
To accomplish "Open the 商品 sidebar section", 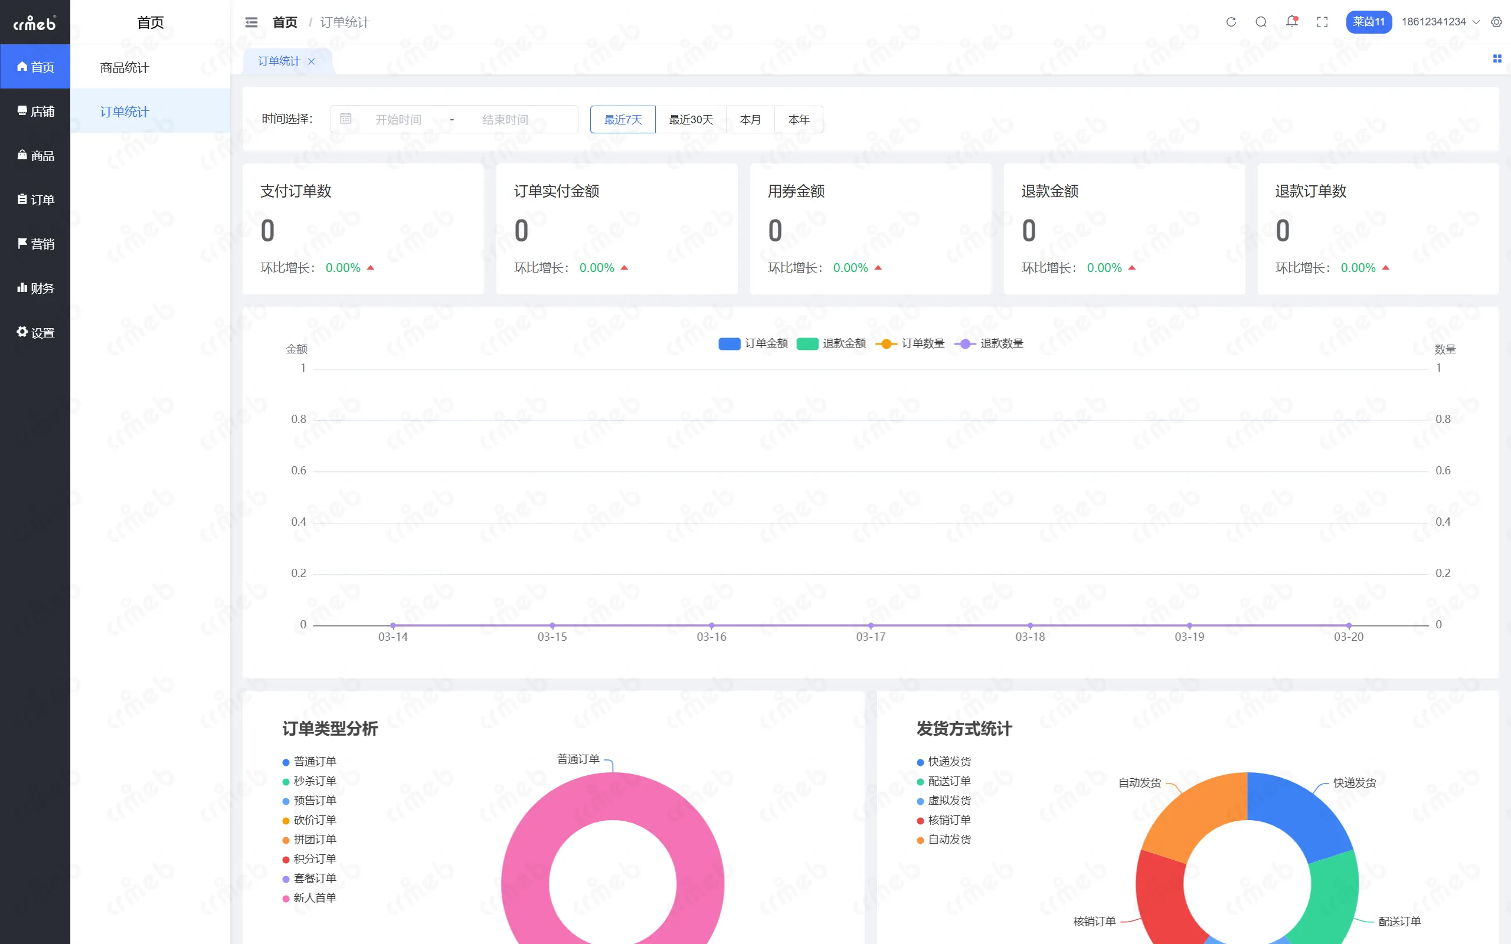I will click(35, 155).
